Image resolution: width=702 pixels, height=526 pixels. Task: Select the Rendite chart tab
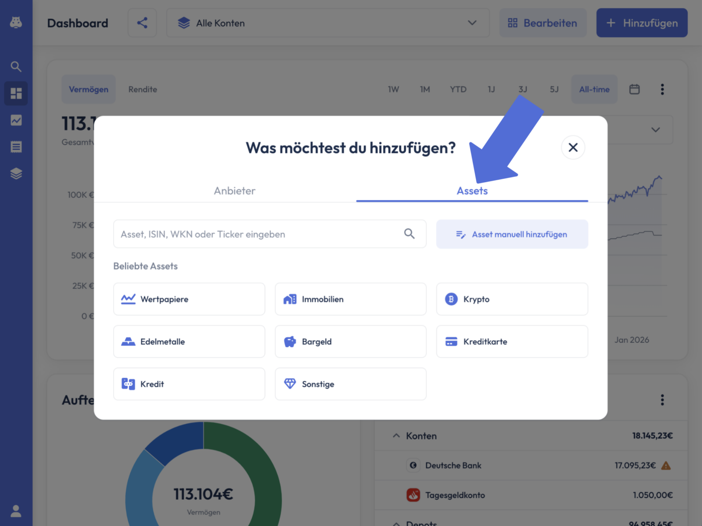coord(143,89)
